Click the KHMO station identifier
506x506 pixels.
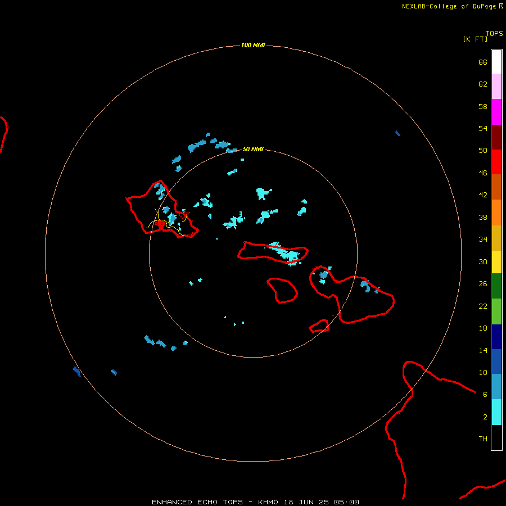click(268, 502)
